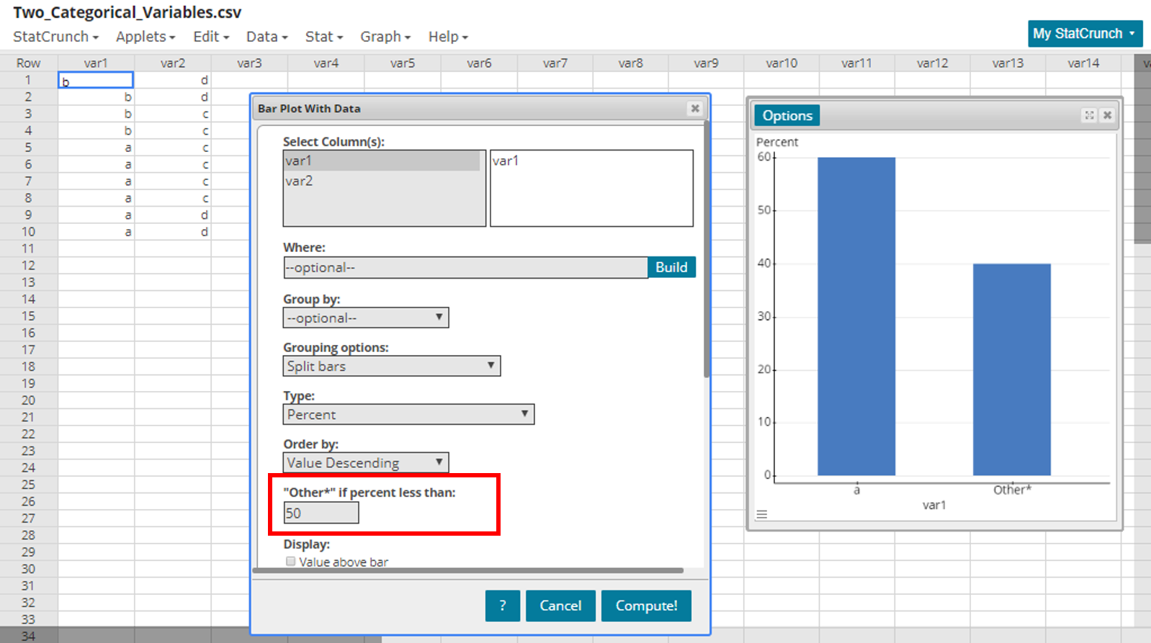Open the Grouping options Split bars dropdown
Screen dimensions: 1151x643
point(391,366)
